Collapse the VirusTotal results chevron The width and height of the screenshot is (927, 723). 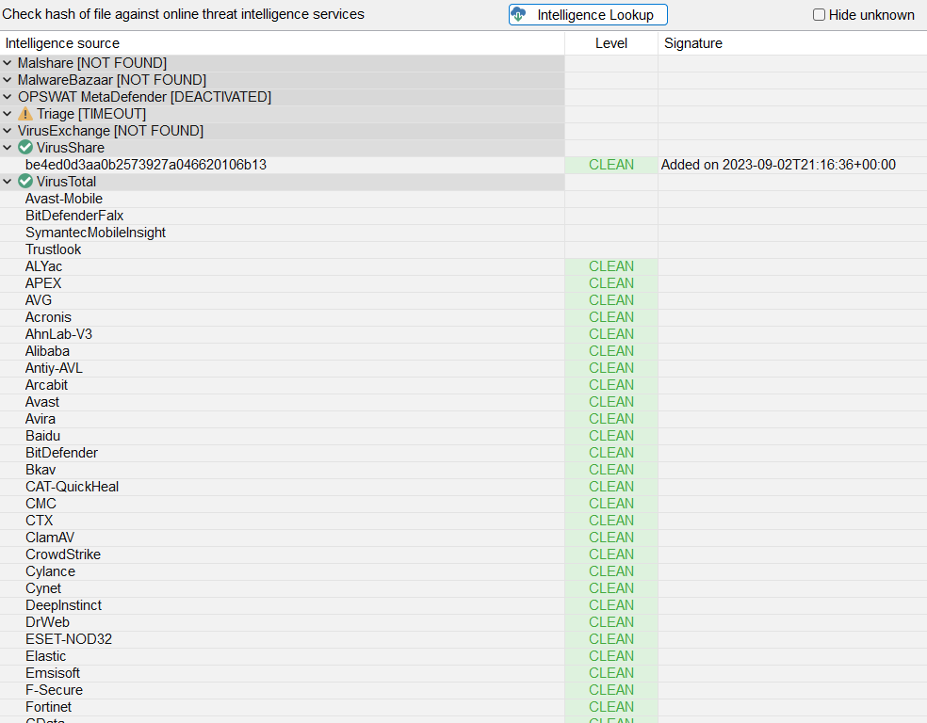[x=8, y=182]
